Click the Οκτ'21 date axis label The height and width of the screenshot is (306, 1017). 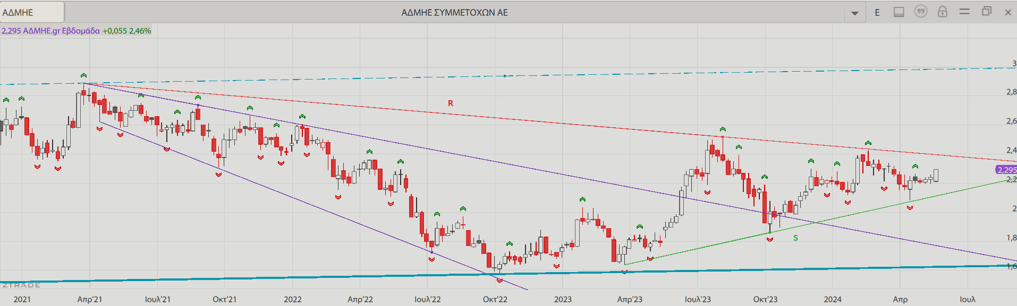(x=225, y=299)
